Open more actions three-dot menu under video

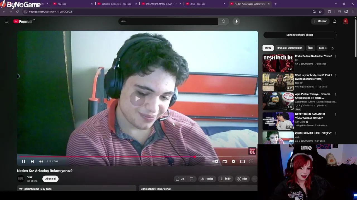click(255, 179)
